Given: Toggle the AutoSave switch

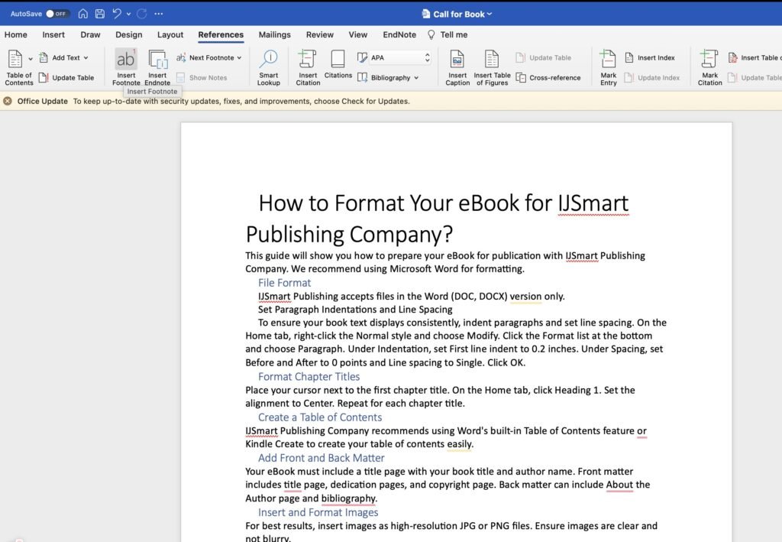Looking at the screenshot, I should 57,14.
